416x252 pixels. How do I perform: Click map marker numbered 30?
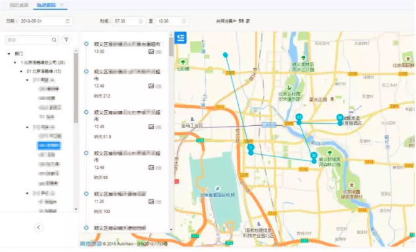pos(314,155)
